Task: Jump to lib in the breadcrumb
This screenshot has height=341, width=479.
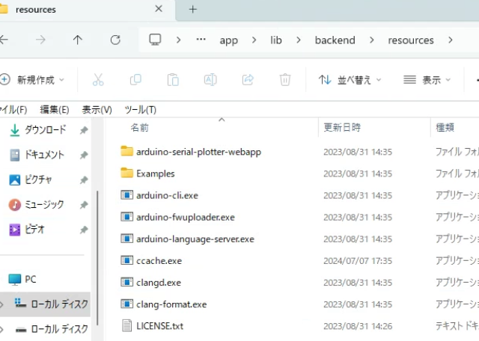Action: 276,40
